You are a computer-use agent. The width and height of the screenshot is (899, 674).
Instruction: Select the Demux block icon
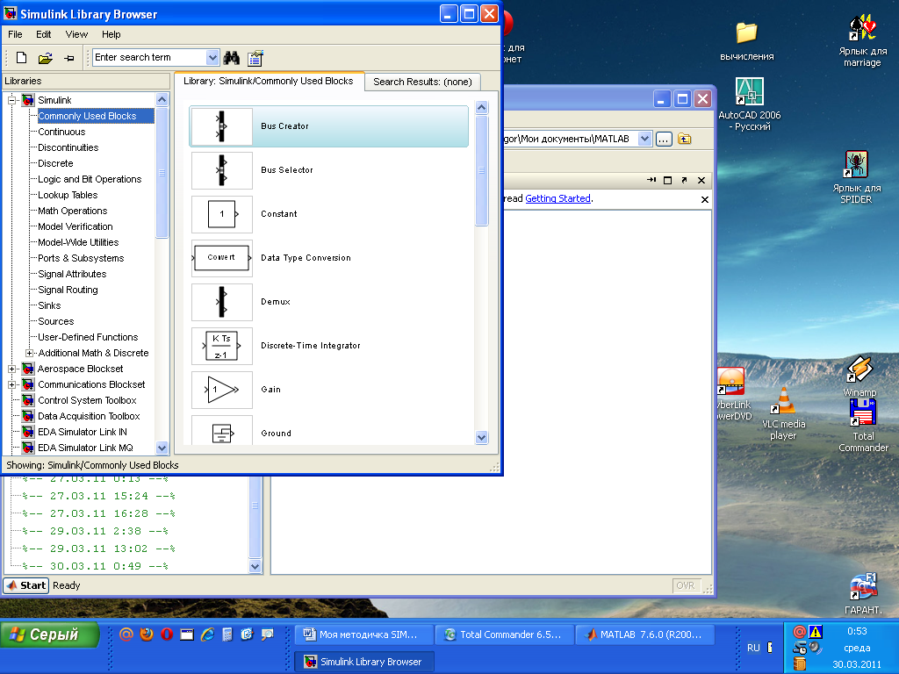[222, 302]
